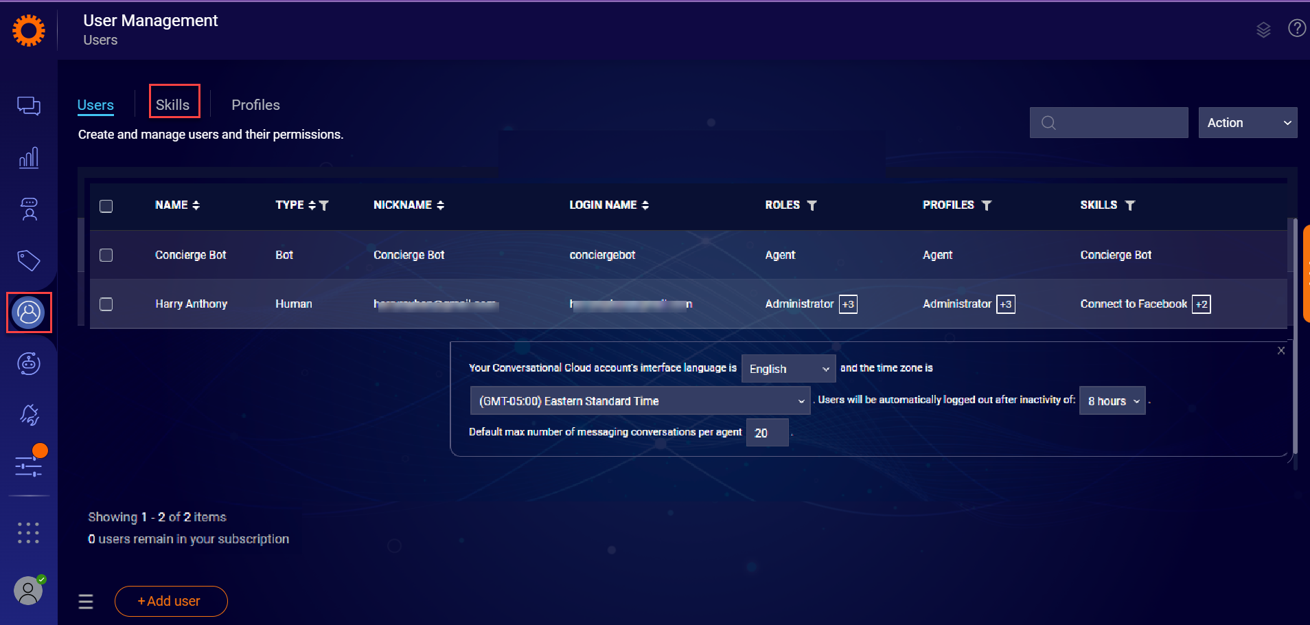
Task: Open the conversations chat icon in sidebar
Action: (28, 106)
